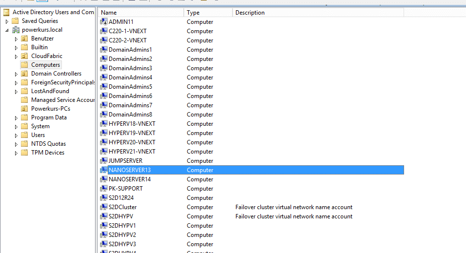Click the Type cell of JUMPSERVER
This screenshot has width=466, height=253.
coord(200,161)
